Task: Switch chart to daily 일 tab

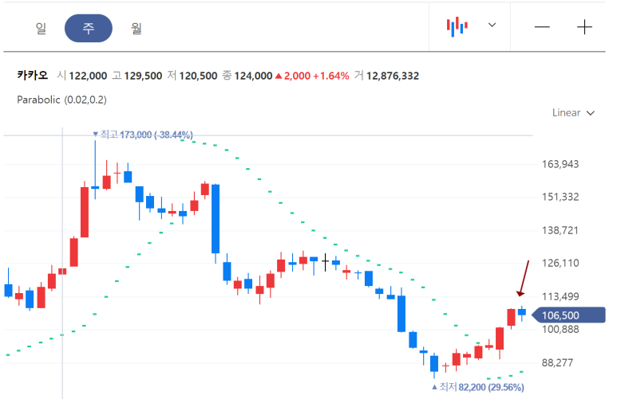Action: click(x=41, y=28)
